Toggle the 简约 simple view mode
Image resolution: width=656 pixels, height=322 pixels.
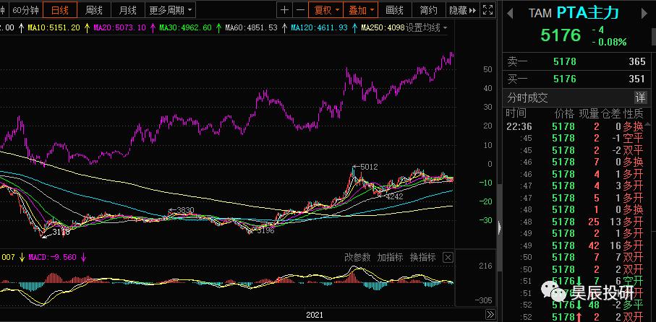(x=428, y=10)
